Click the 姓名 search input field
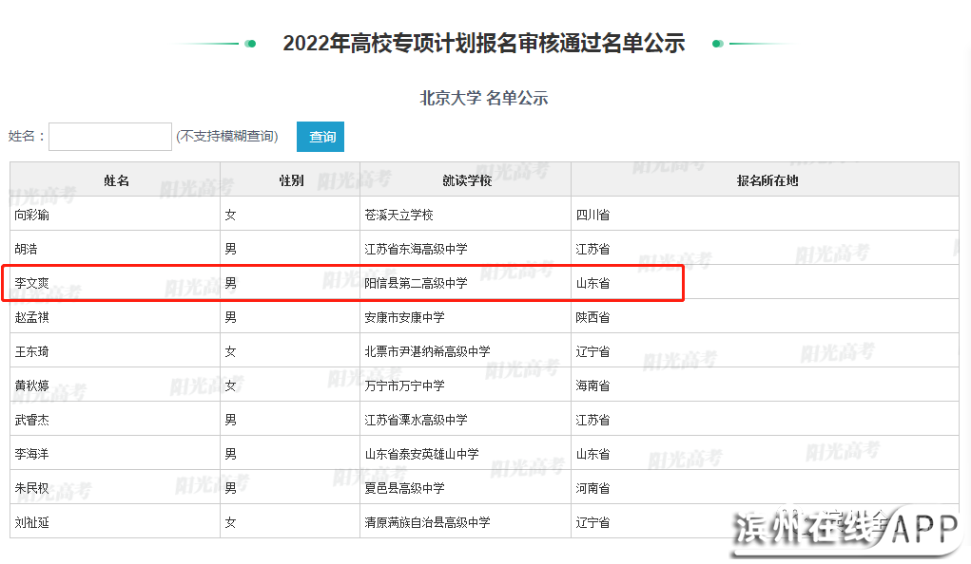Viewport: 971px width, 564px height. click(x=110, y=137)
